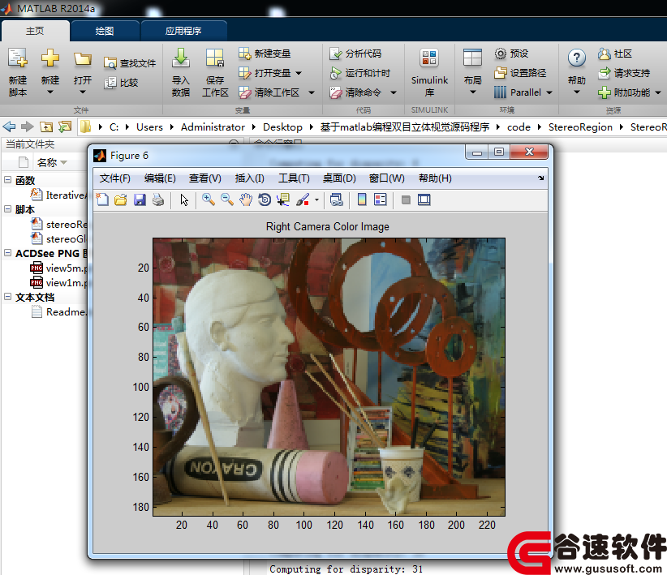The height and width of the screenshot is (575, 667).
Task: Click the Forward arrow in address bar
Action: (28, 127)
